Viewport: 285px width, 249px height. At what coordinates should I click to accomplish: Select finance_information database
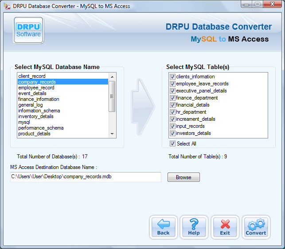click(x=63, y=99)
